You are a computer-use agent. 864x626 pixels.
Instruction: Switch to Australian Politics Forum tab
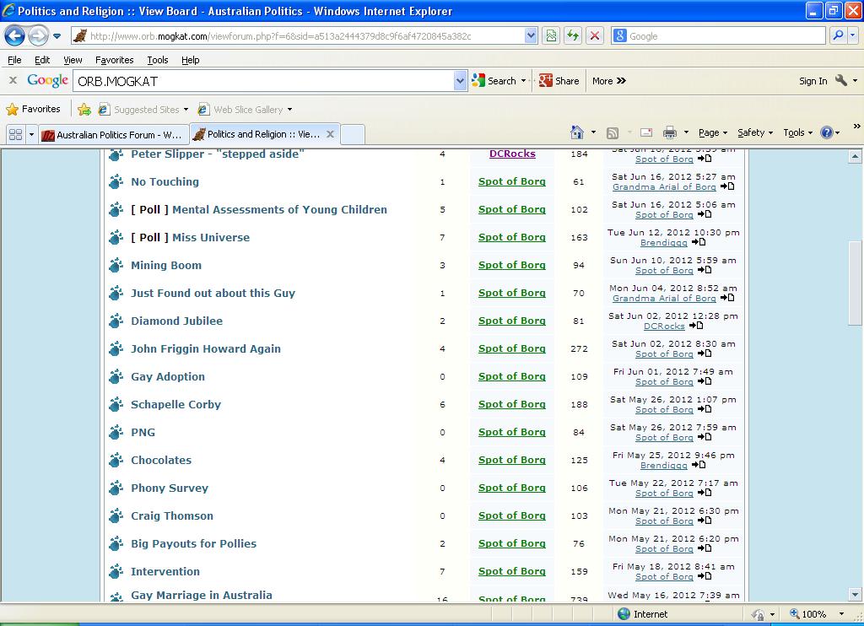pos(112,134)
